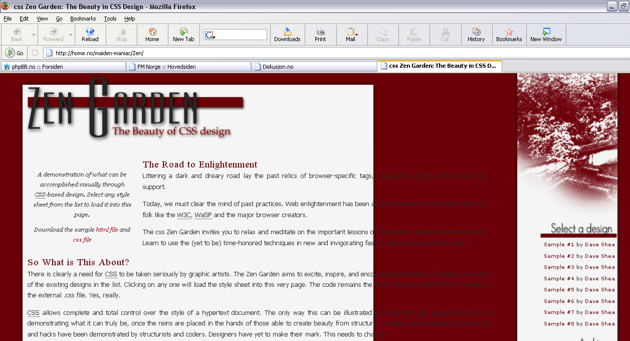The image size is (630, 341).
Task: Click the Copy toolbar button
Action: (383, 35)
